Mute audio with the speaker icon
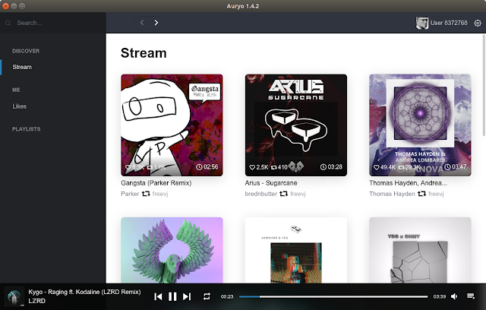 pyautogui.click(x=454, y=296)
